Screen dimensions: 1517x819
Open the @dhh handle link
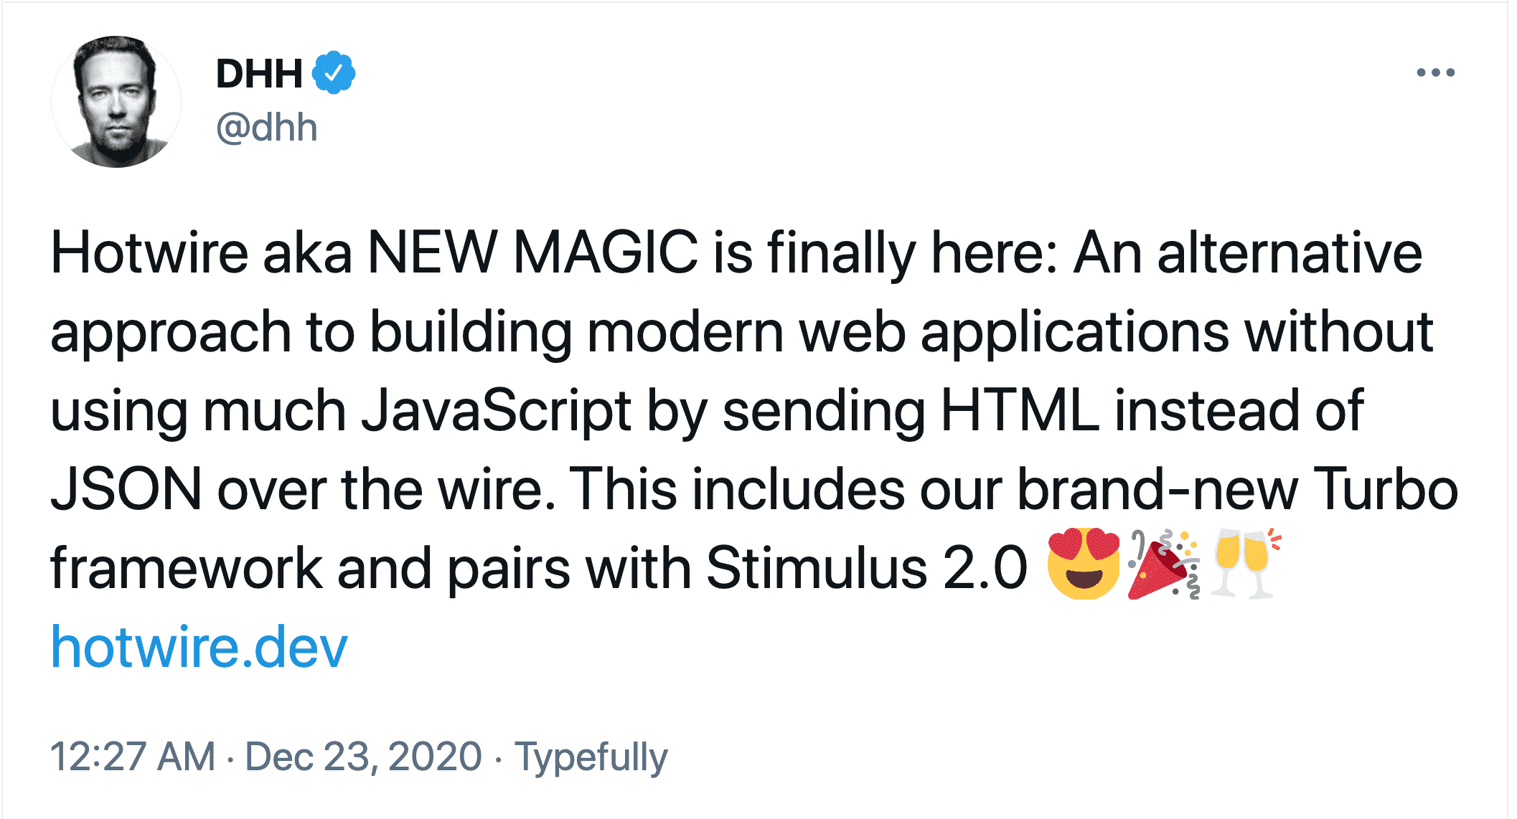[x=266, y=128]
